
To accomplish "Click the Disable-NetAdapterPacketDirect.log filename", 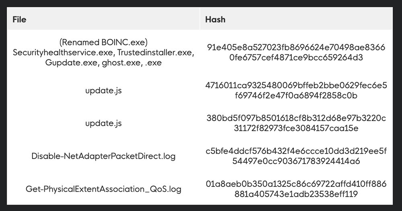I will pyautogui.click(x=103, y=156).
